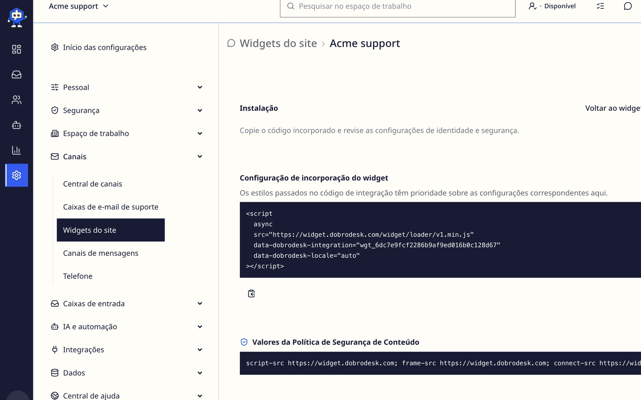Click the Configuração de incorporação do widget heading
Viewport: 641px width, 400px height.
pos(314,178)
